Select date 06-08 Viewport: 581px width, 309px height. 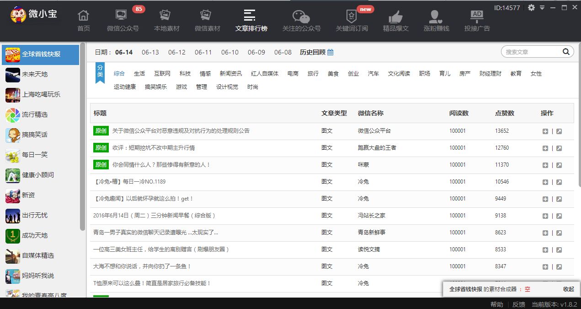click(x=283, y=52)
